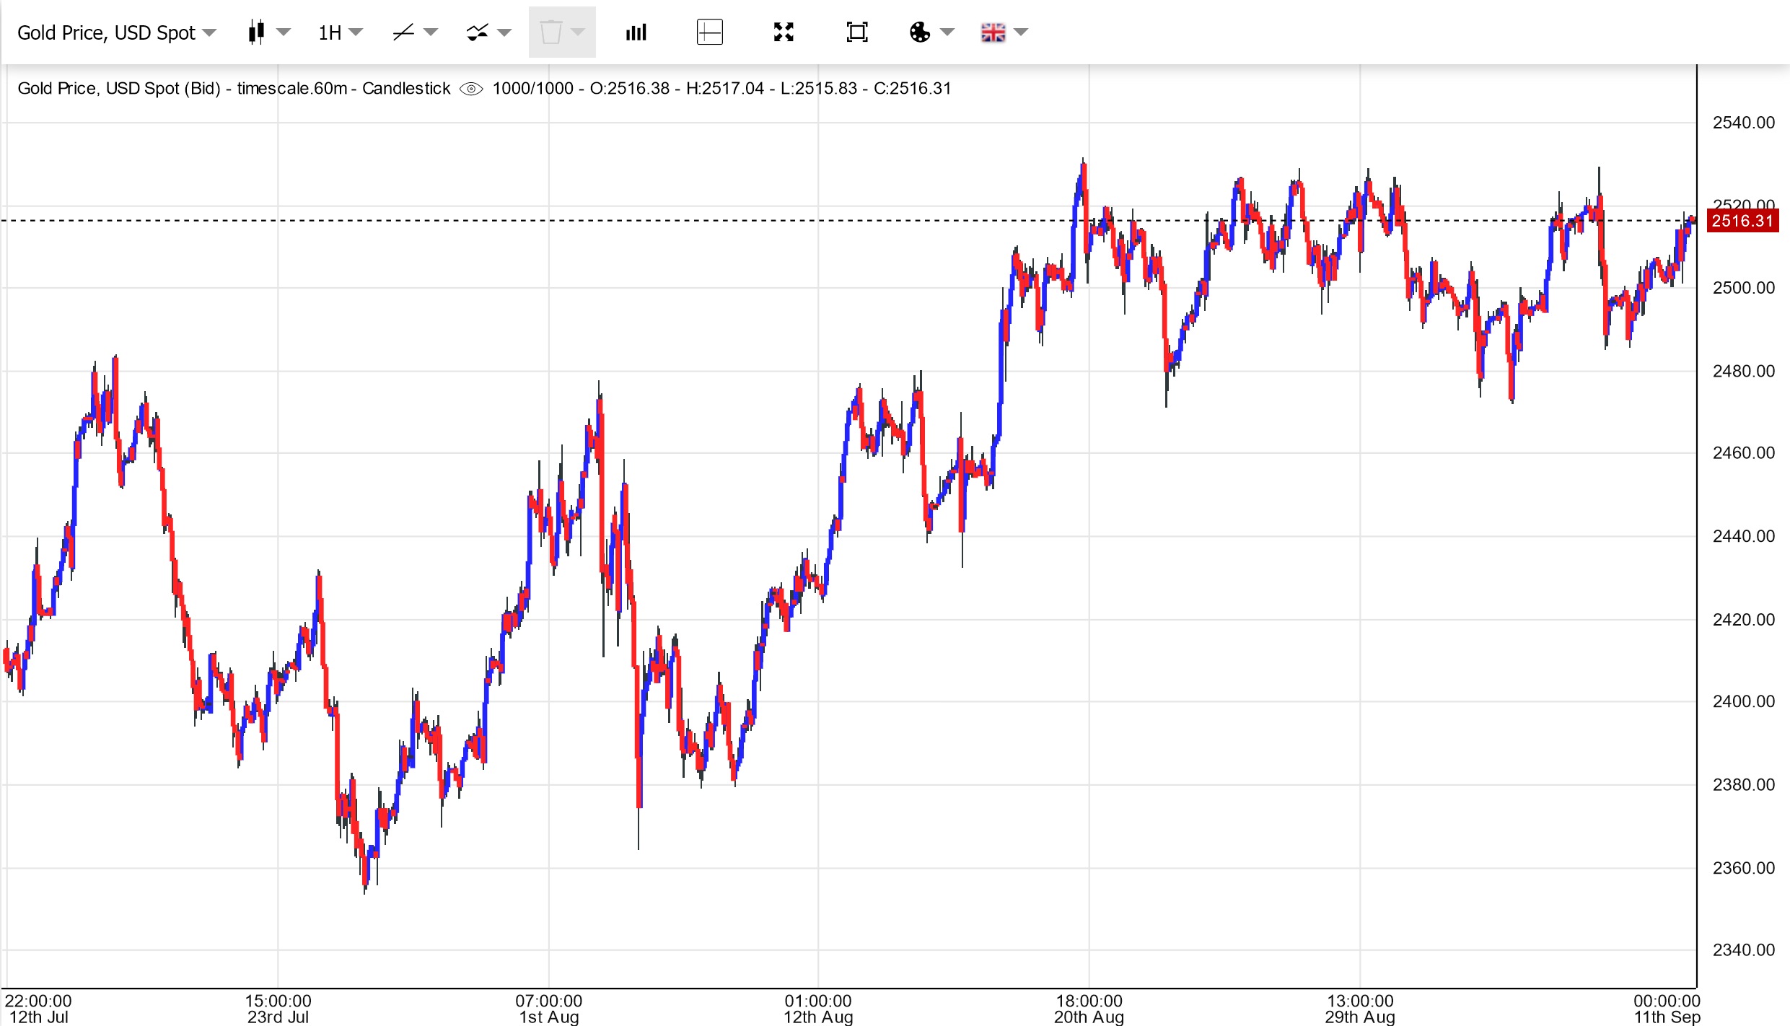
Task: Enable the crosshair cursor tool
Action: pos(709,32)
